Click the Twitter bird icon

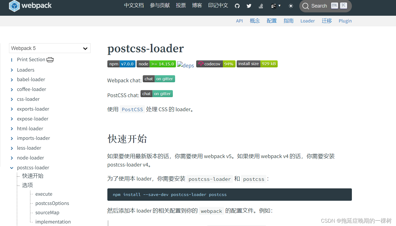click(x=249, y=6)
